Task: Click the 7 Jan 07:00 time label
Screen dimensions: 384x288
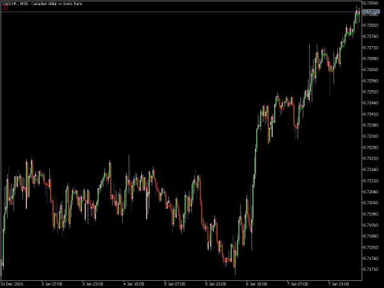Action: click(298, 284)
